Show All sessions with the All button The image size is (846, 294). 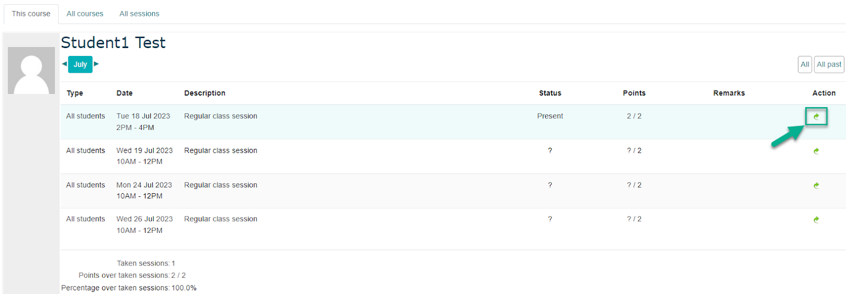point(805,64)
